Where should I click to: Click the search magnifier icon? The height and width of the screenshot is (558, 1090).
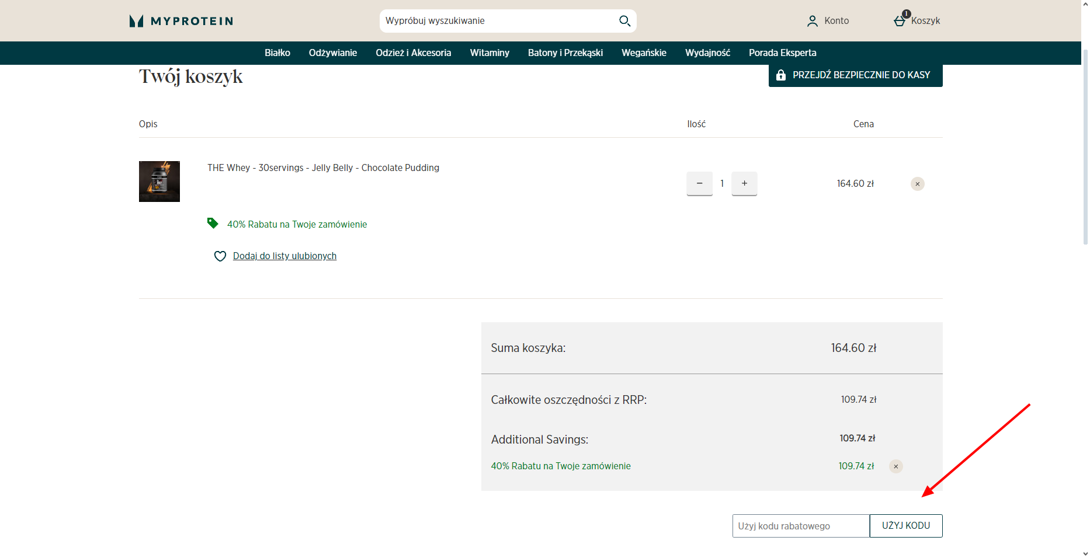click(624, 21)
